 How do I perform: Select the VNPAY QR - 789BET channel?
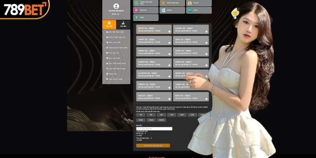tap(153, 52)
